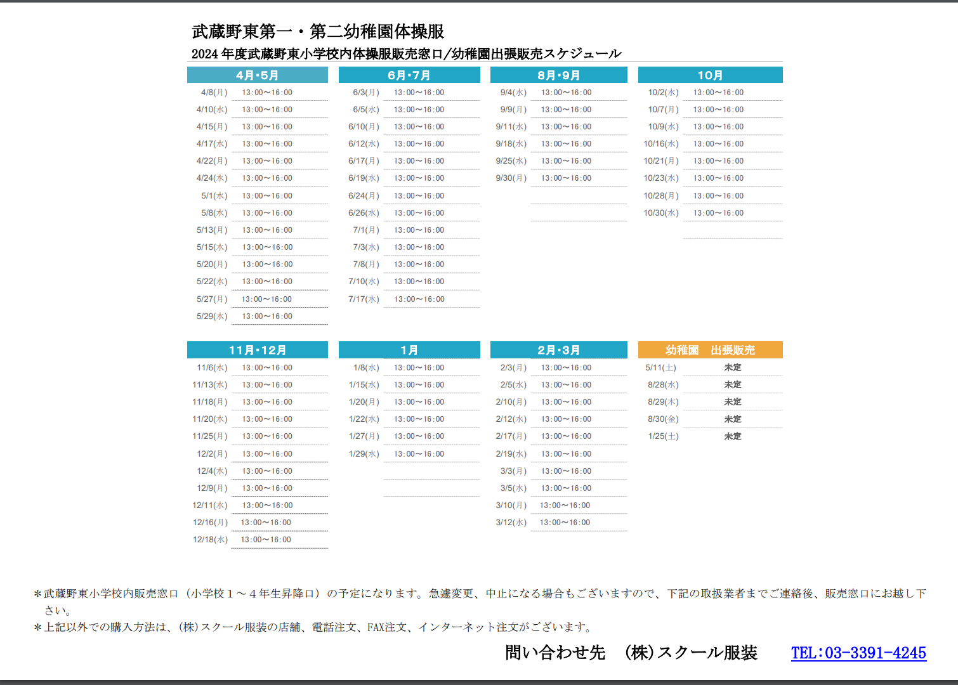Viewport: 958px width, 685px height.
Task: Click the date 3/12(水)
Action: click(x=511, y=523)
